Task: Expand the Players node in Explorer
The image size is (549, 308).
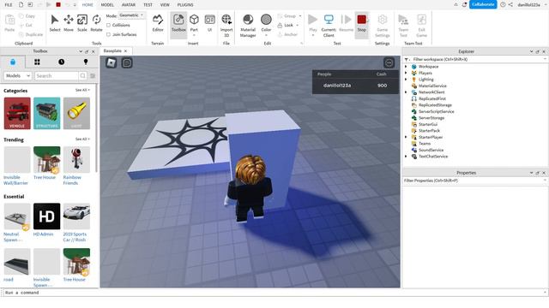Action: (406, 73)
